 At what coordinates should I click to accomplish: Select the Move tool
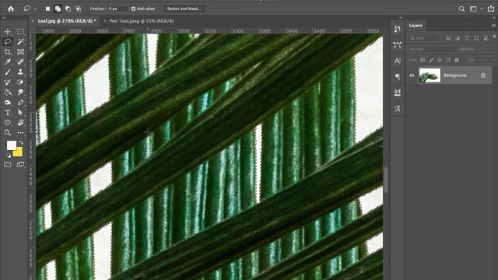(x=8, y=31)
